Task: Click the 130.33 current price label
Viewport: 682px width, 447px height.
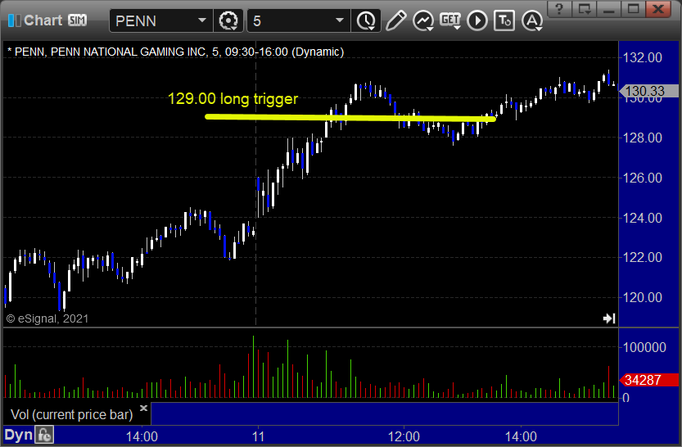Action: pyautogui.click(x=648, y=91)
